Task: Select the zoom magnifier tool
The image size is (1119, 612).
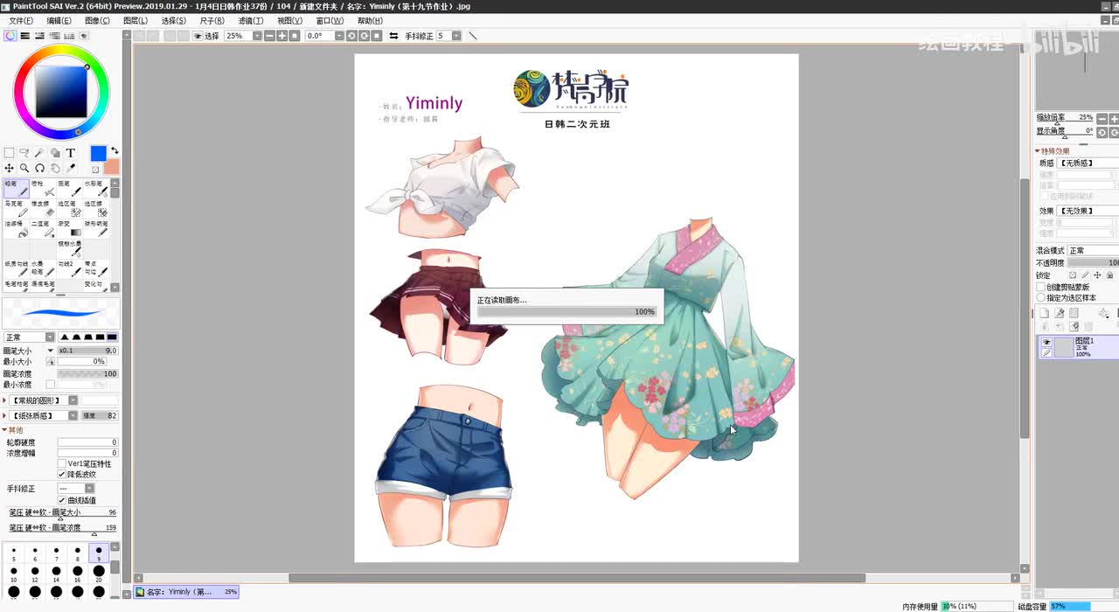Action: 24,168
